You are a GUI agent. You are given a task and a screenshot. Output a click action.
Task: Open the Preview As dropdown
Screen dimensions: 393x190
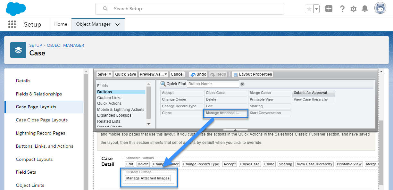pos(154,74)
